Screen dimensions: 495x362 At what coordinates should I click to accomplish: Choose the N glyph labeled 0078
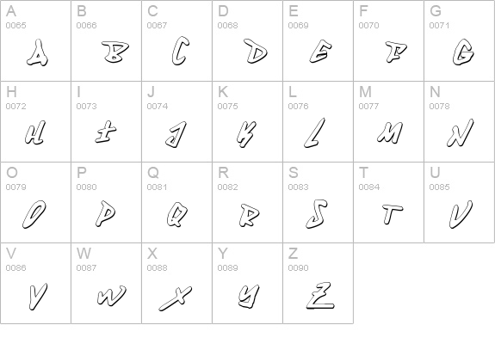[459, 122]
